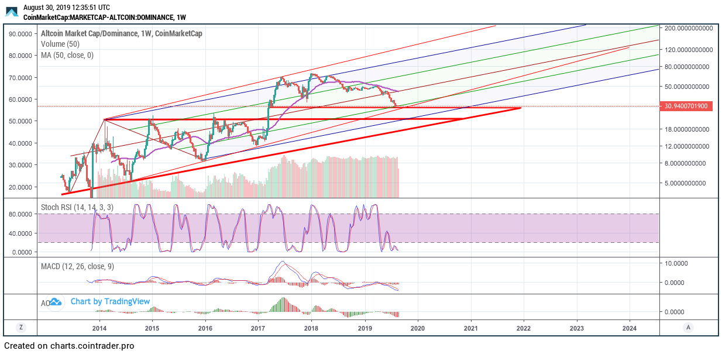Click the Altcoin Market Cap/Dominance chart title
Screen dimensions: 722x354
pyautogui.click(x=119, y=33)
